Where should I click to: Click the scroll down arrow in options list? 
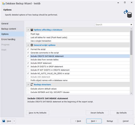(131, 93)
